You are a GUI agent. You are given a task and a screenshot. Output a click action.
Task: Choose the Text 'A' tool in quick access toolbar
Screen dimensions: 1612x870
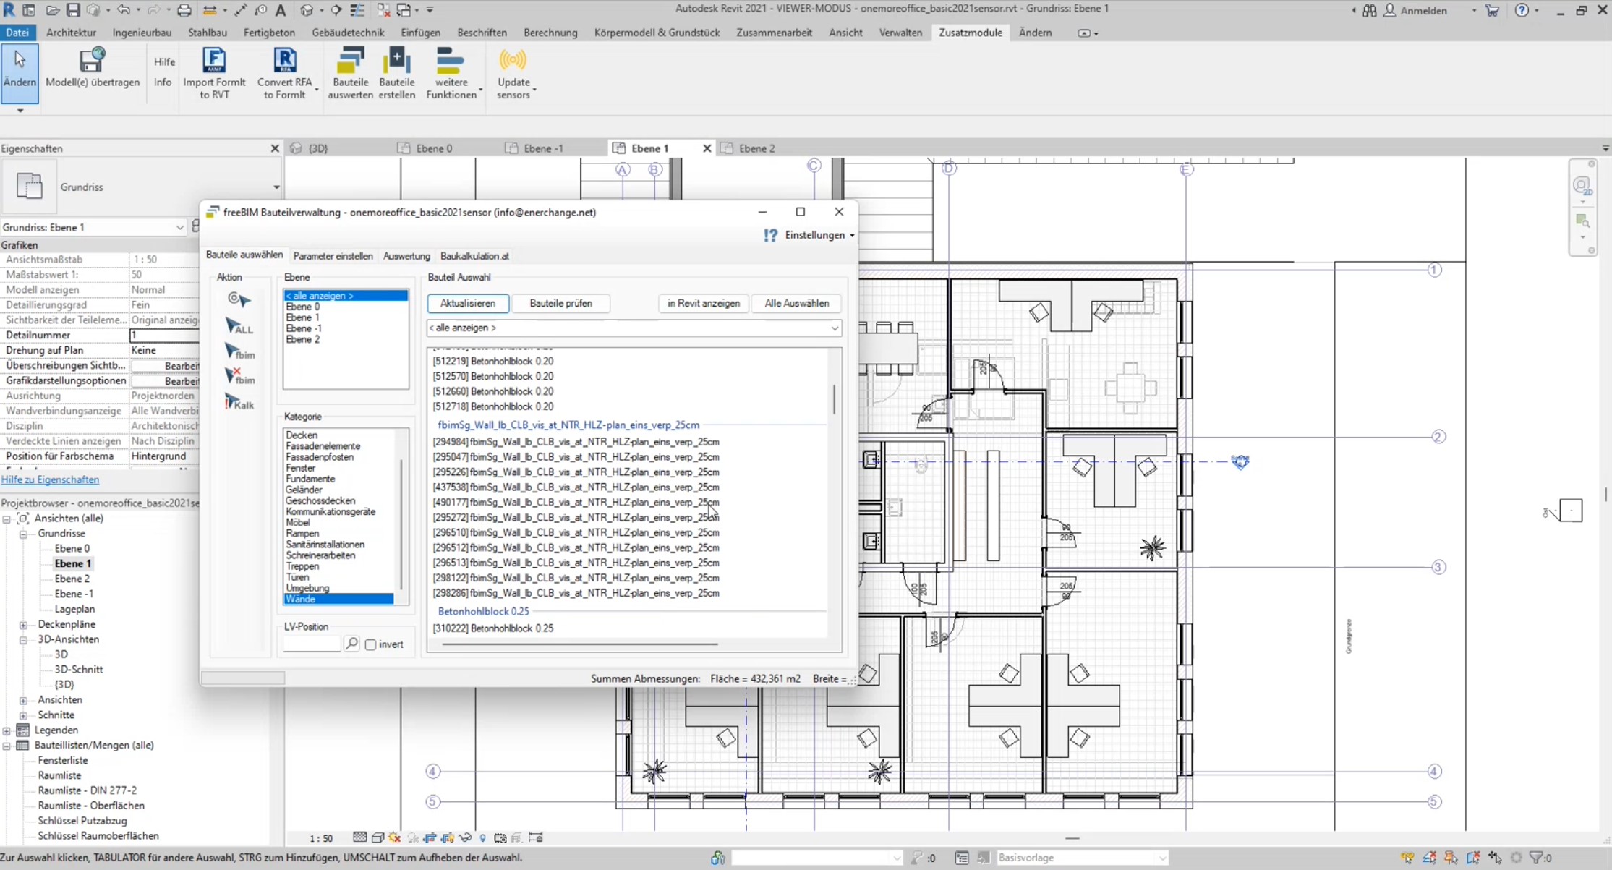pyautogui.click(x=281, y=10)
